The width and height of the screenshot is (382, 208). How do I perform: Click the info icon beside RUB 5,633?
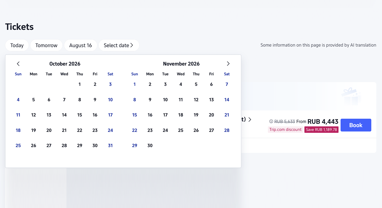271,121
